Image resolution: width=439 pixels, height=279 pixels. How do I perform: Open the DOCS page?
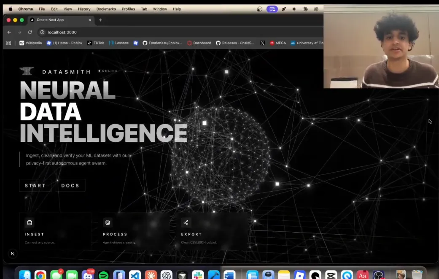click(70, 185)
